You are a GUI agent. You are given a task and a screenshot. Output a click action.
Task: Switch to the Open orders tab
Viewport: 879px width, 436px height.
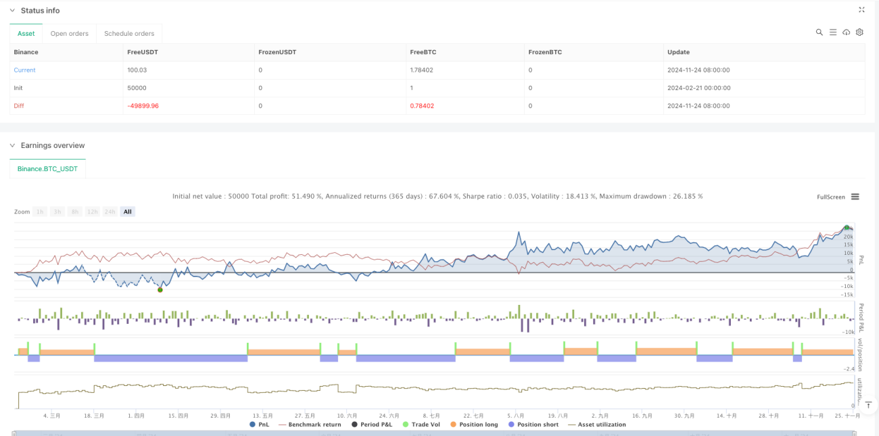click(70, 33)
